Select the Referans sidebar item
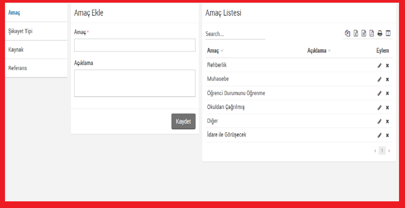 point(18,68)
